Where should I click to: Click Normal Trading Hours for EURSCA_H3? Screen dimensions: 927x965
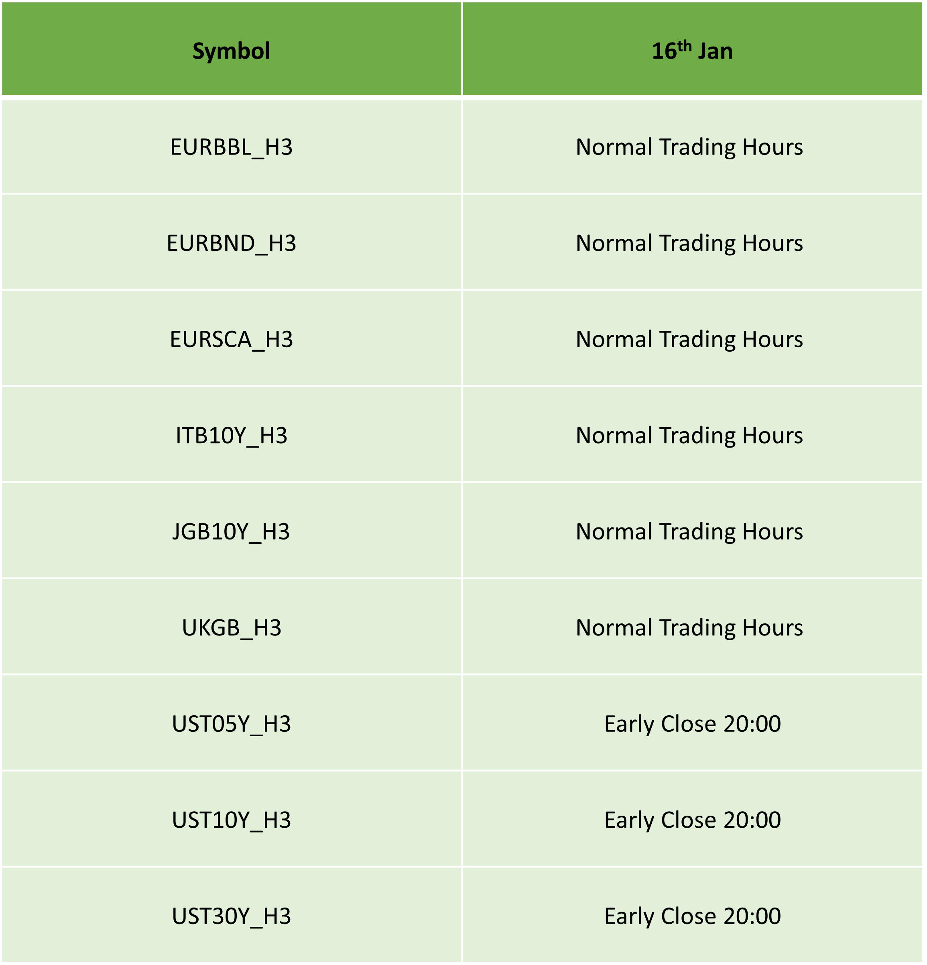[x=689, y=339]
